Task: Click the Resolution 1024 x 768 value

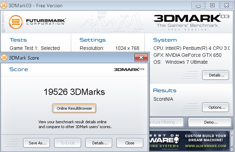Action: [127, 48]
